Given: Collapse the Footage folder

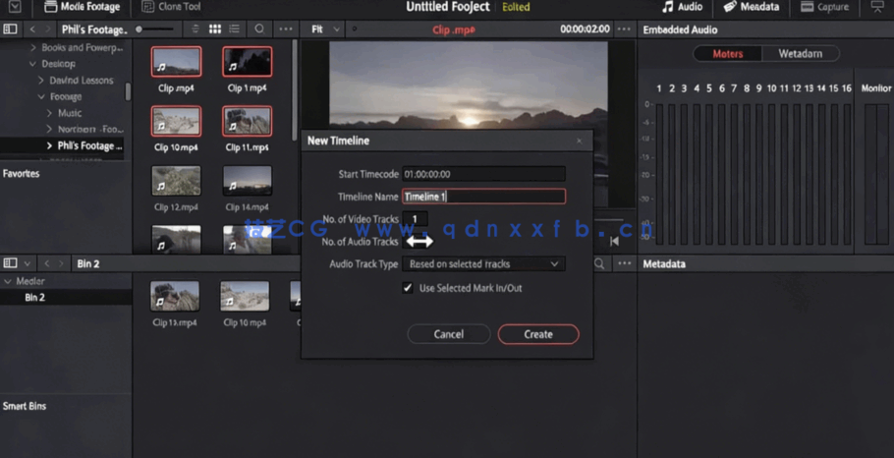Looking at the screenshot, I should click(x=41, y=97).
